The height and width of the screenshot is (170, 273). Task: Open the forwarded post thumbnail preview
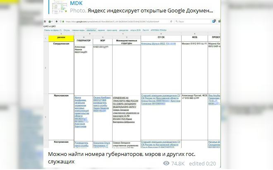click(x=60, y=7)
